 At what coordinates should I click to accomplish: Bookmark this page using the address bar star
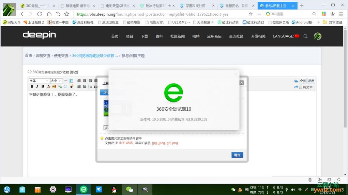point(251,14)
